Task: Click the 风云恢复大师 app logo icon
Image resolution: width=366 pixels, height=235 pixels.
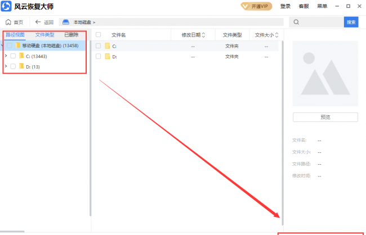Action: click(6, 6)
